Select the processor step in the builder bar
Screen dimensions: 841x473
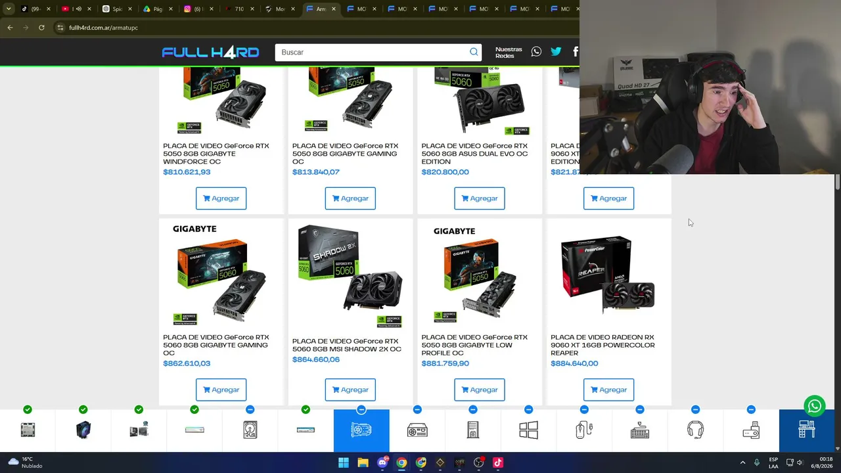(28, 430)
